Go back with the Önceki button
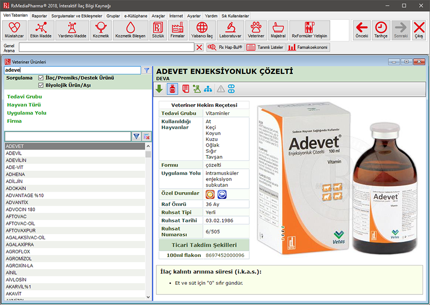This screenshot has height=305, width=430. tap(361, 30)
